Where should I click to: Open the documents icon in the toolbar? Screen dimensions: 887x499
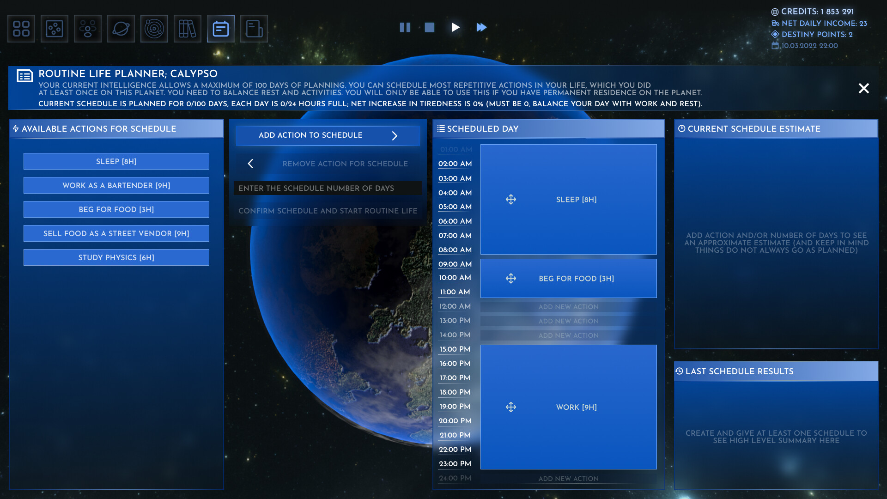point(254,28)
